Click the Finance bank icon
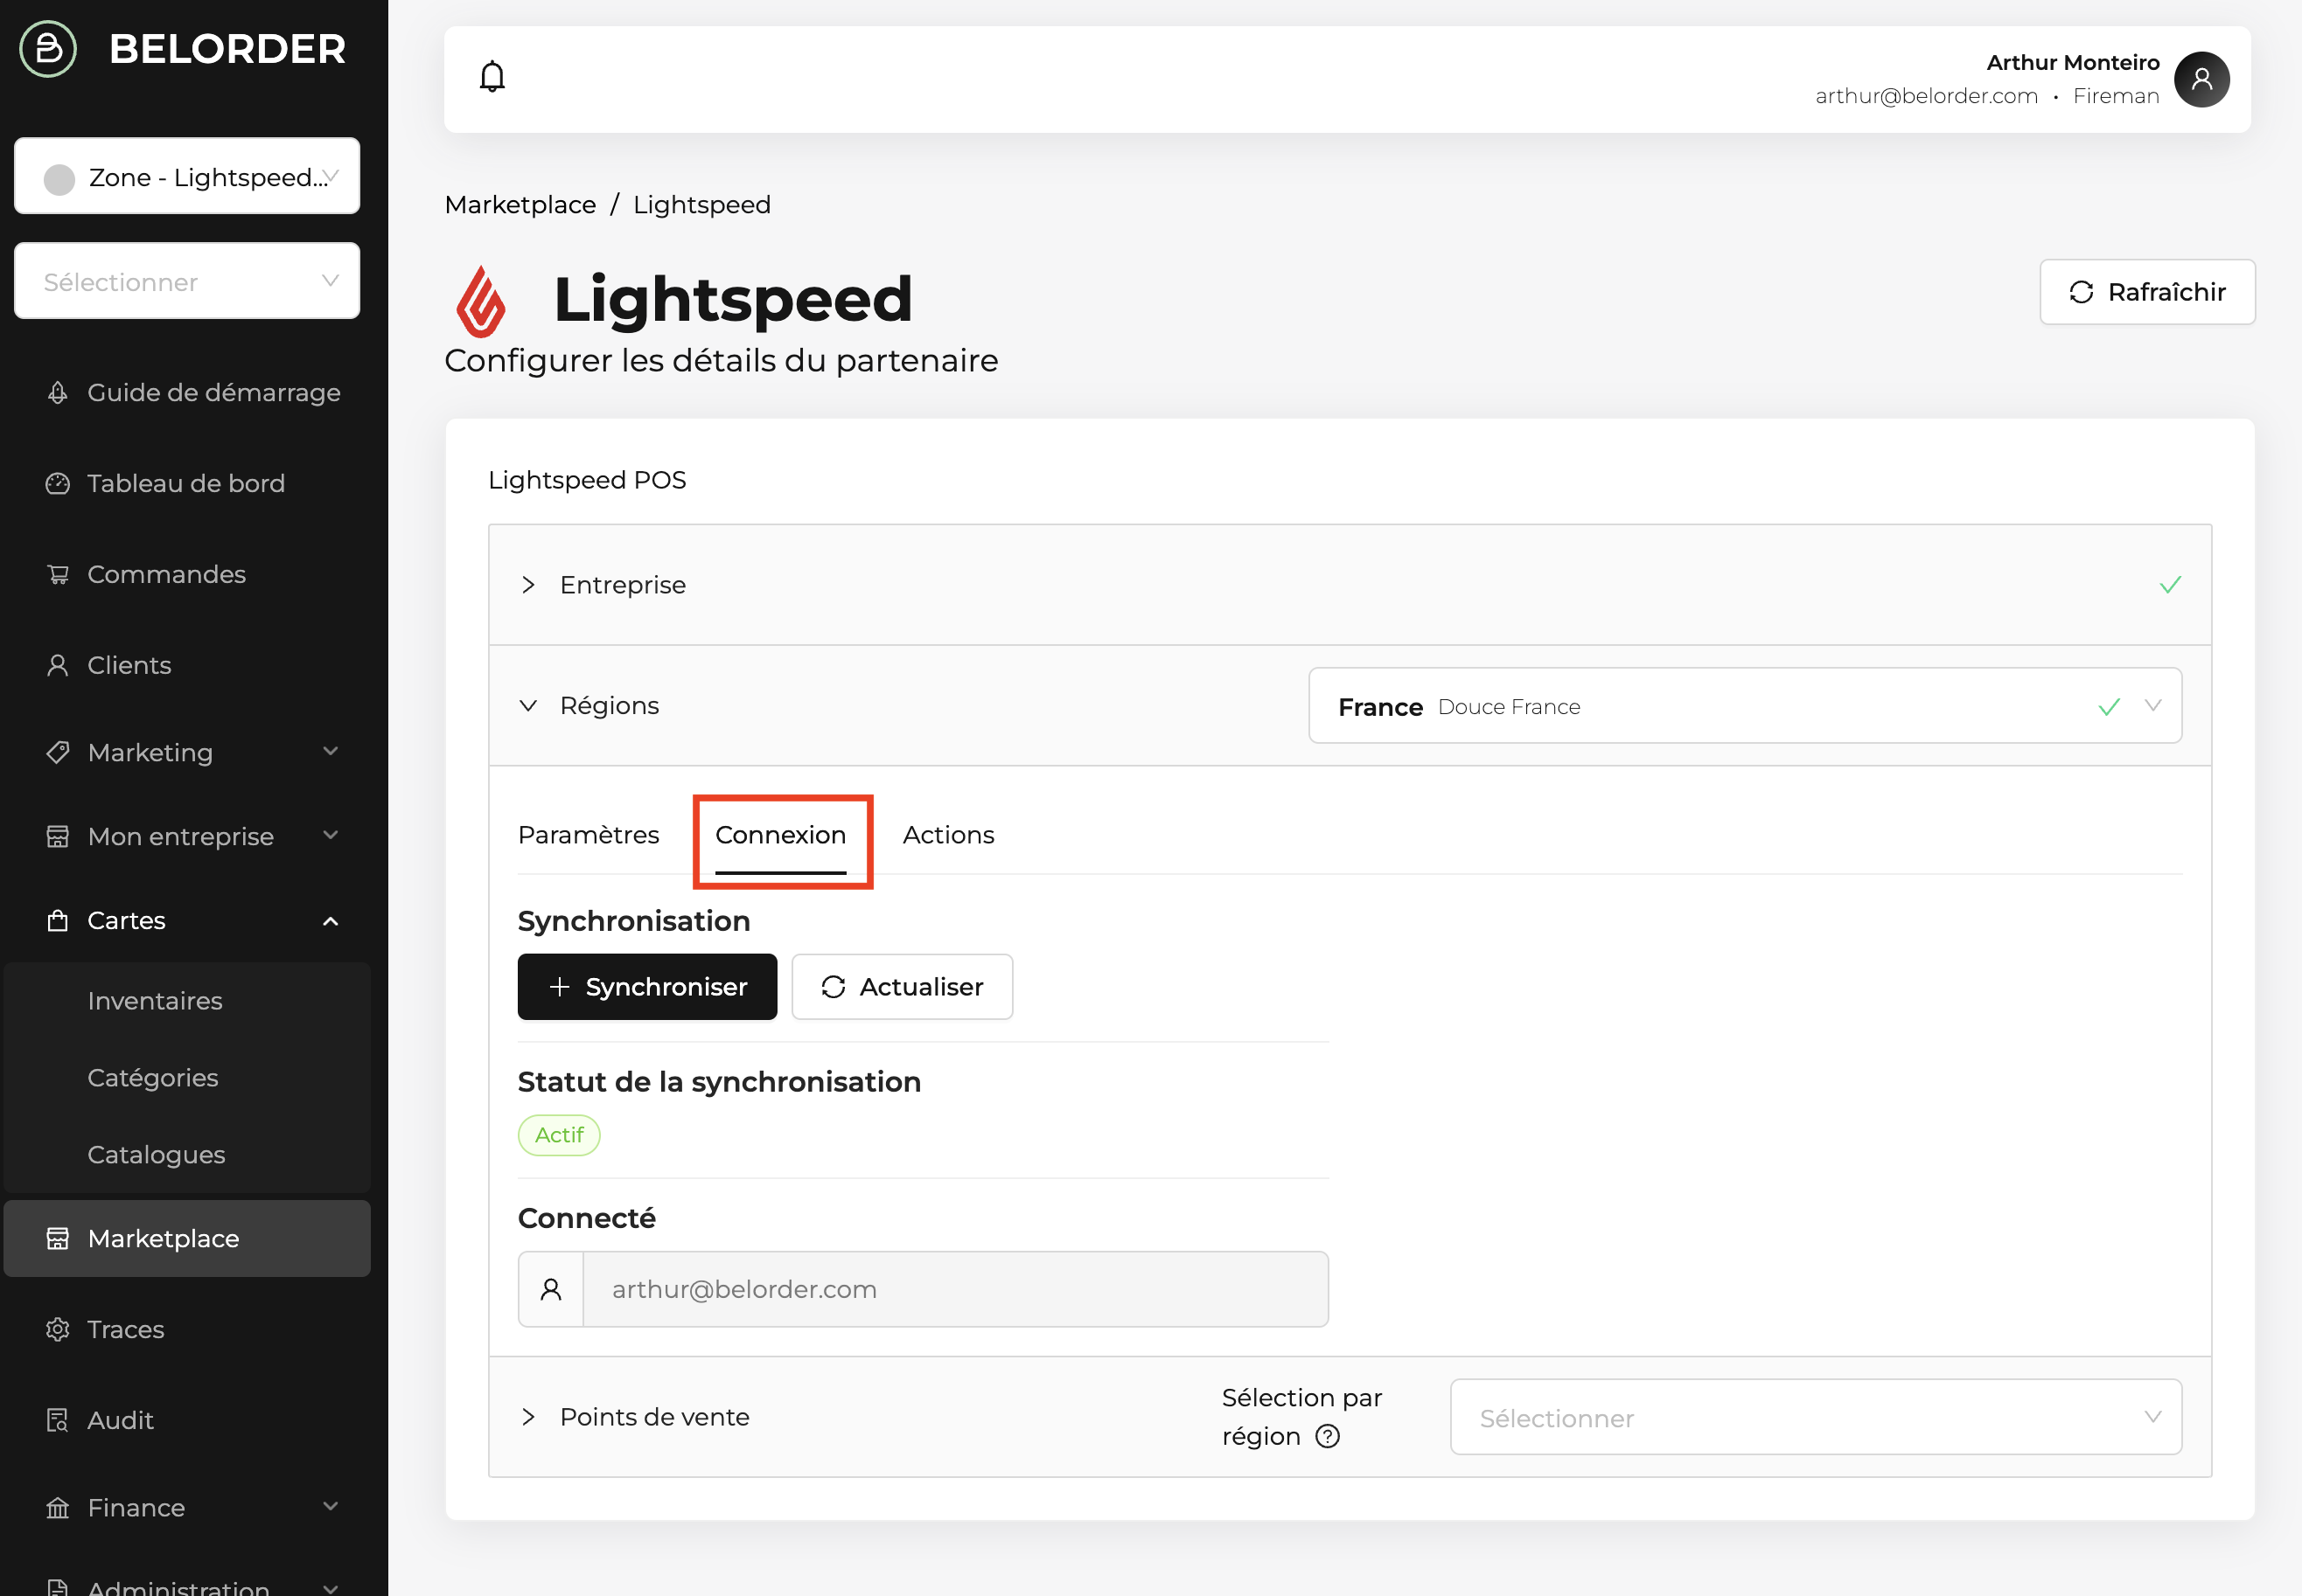 click(58, 1508)
